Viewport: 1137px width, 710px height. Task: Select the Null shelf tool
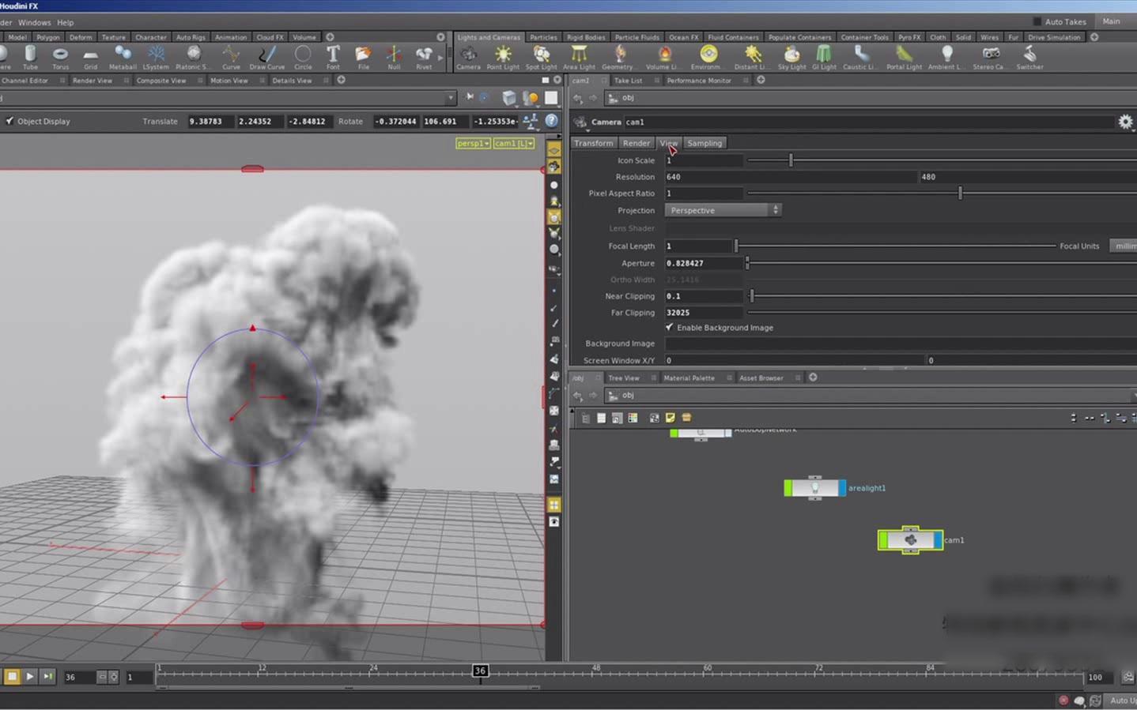[394, 57]
